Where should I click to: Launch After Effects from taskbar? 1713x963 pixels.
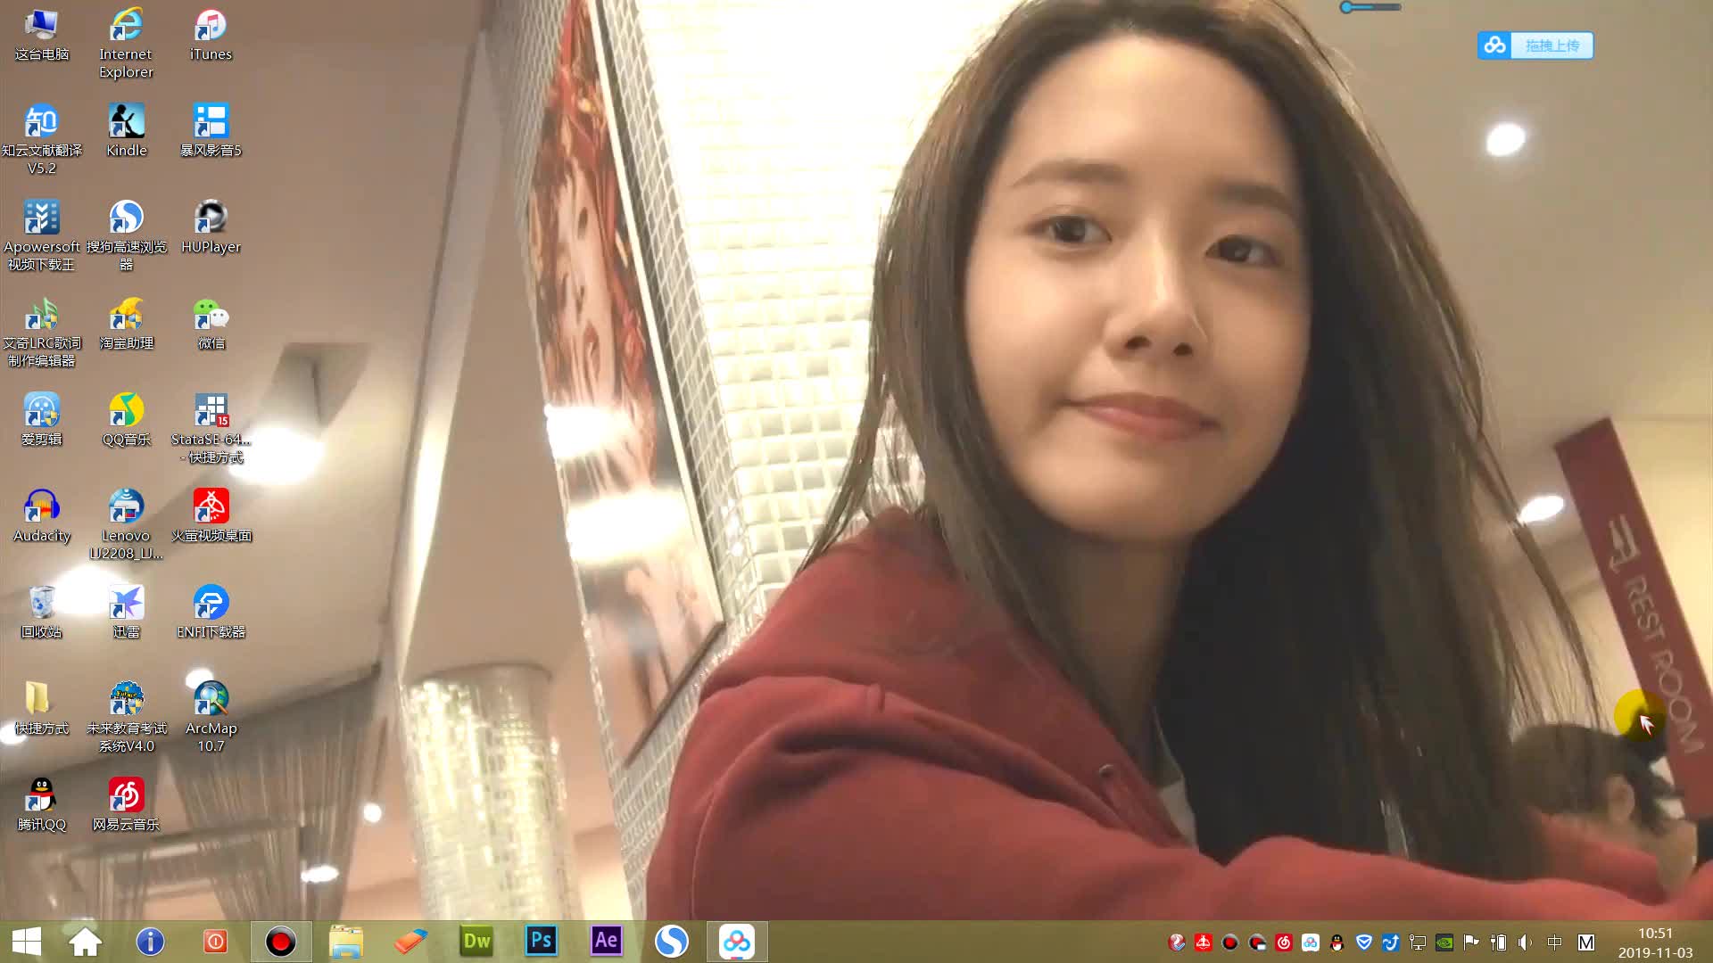(x=606, y=942)
